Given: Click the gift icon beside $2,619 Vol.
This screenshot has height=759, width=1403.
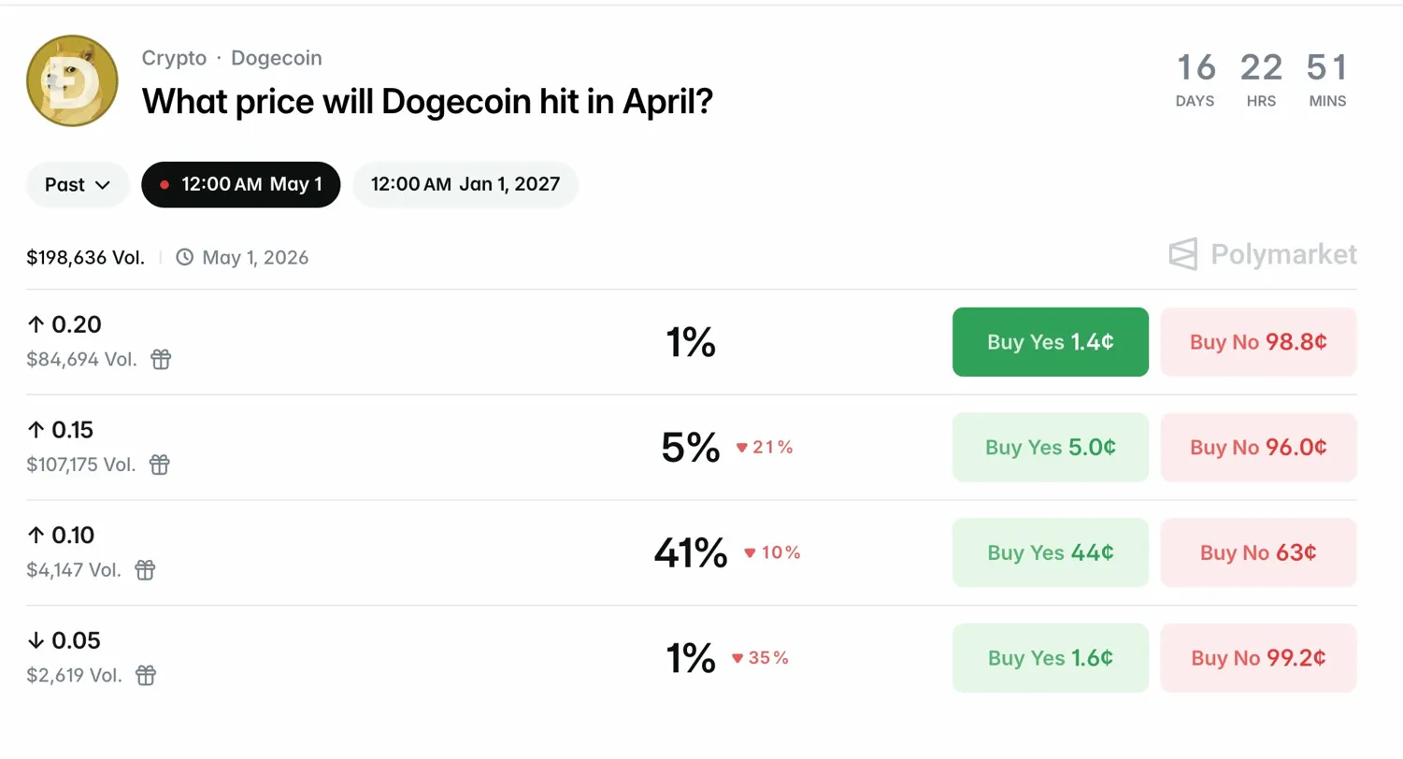Looking at the screenshot, I should pos(146,675).
